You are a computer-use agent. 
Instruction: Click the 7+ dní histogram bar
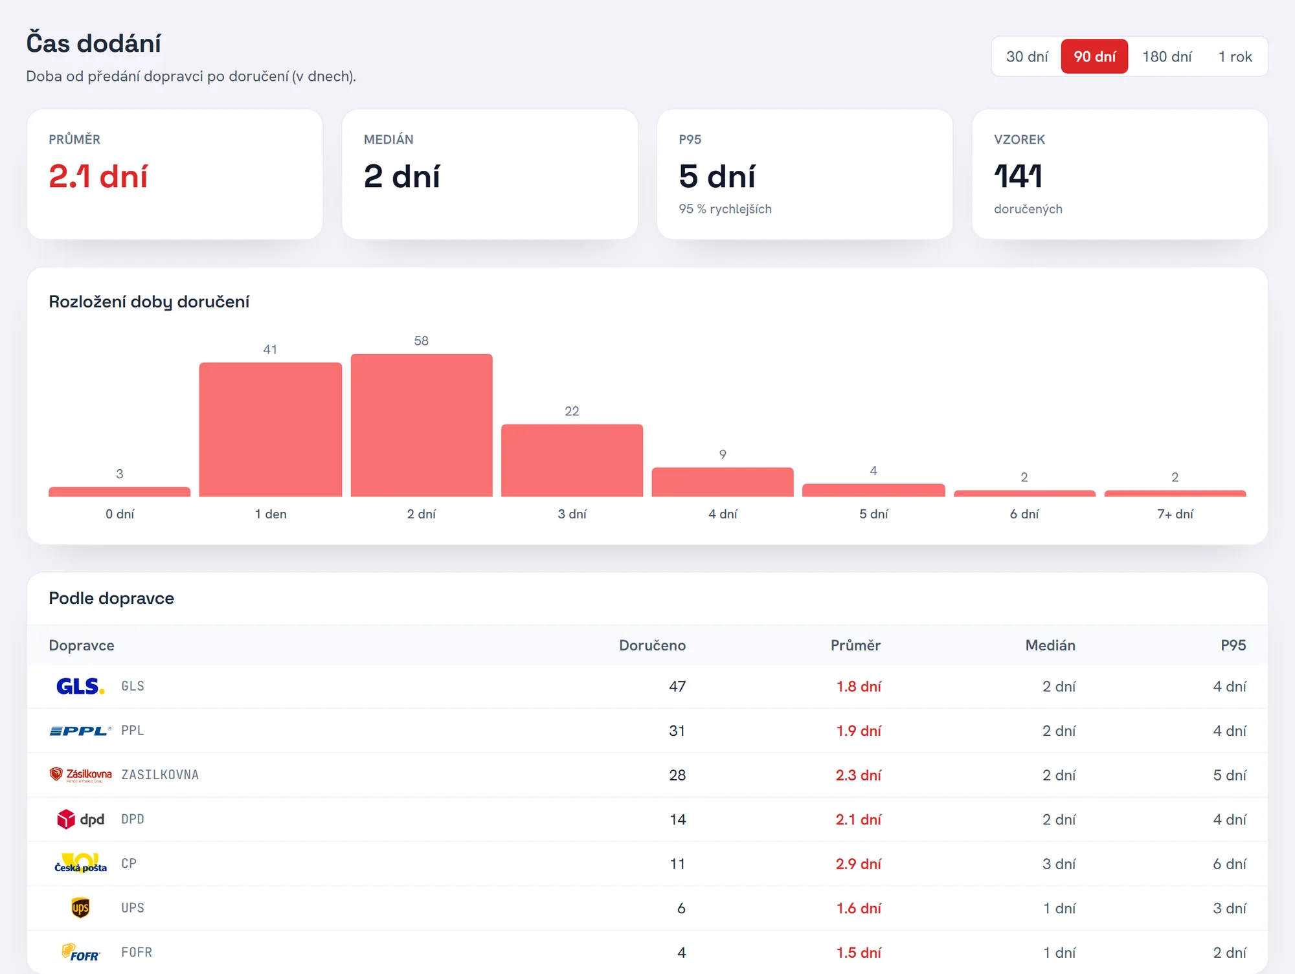(1175, 494)
